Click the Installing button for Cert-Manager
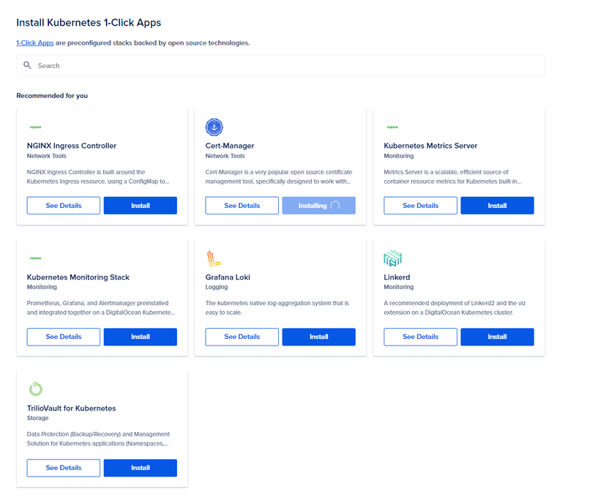Screen dimensions: 604x497 318,206
